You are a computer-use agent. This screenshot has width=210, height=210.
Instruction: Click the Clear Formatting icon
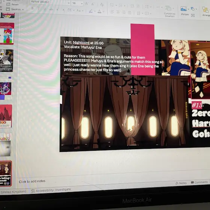pos(102,4)
